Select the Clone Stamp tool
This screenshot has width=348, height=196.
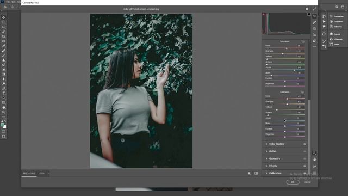click(x=4, y=60)
